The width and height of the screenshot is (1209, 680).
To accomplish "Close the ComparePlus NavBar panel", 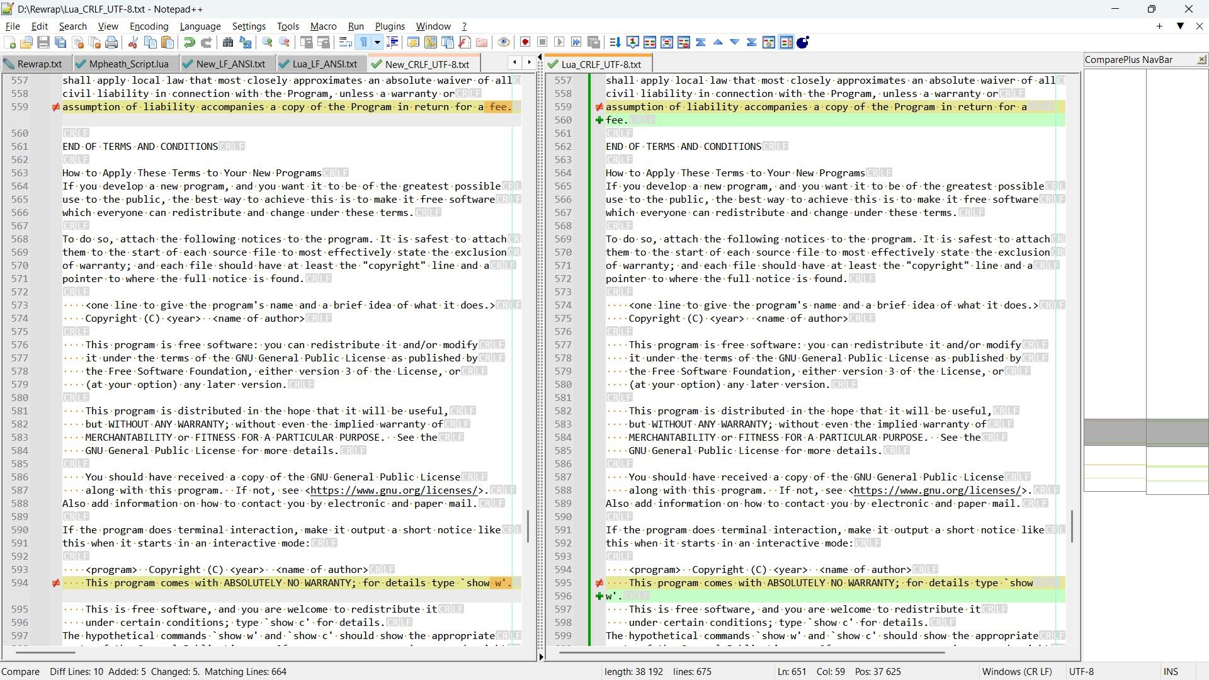I will coord(1201,59).
